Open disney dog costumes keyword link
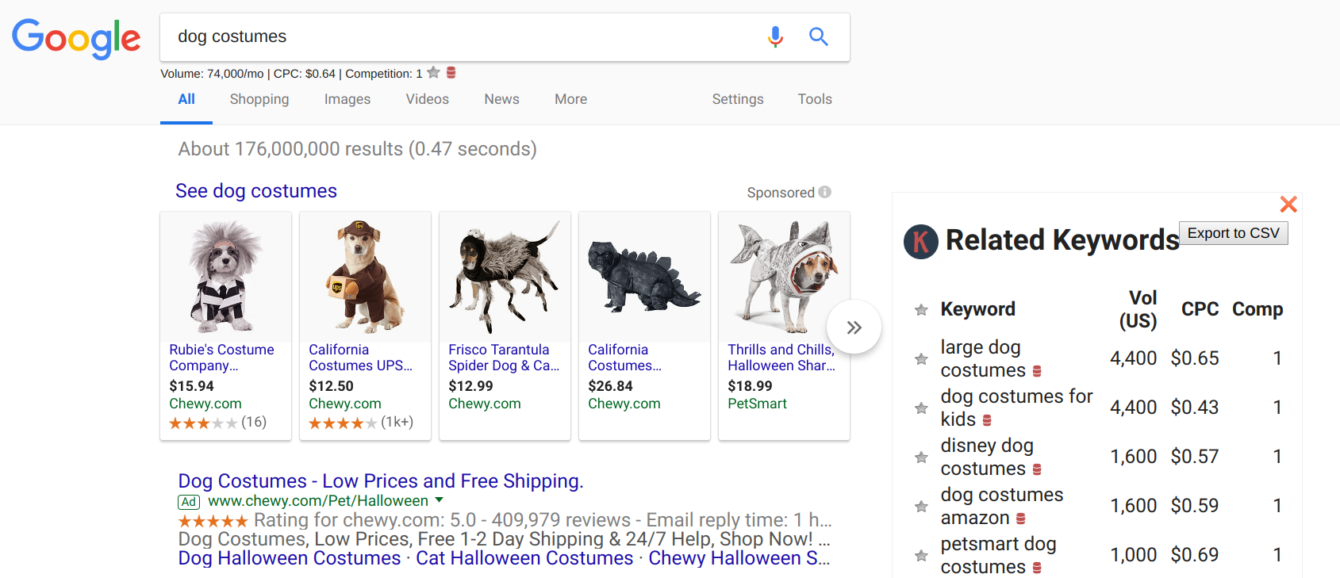Image resolution: width=1340 pixels, height=578 pixels. coord(987,457)
